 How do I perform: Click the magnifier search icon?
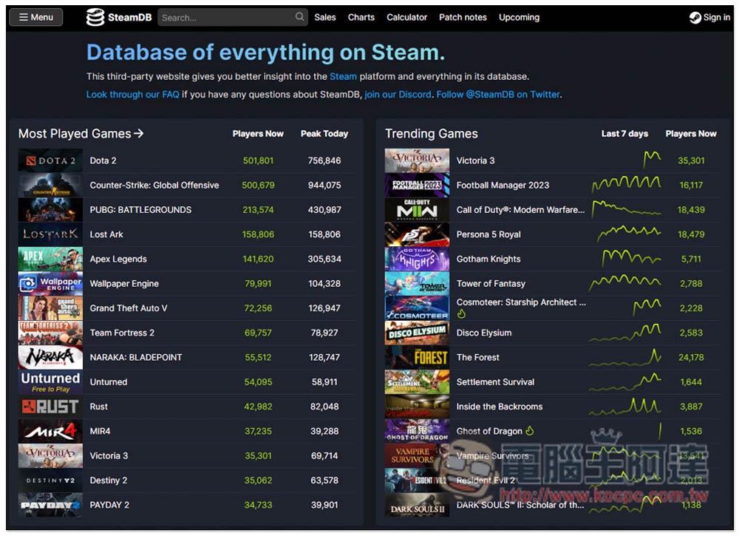300,17
